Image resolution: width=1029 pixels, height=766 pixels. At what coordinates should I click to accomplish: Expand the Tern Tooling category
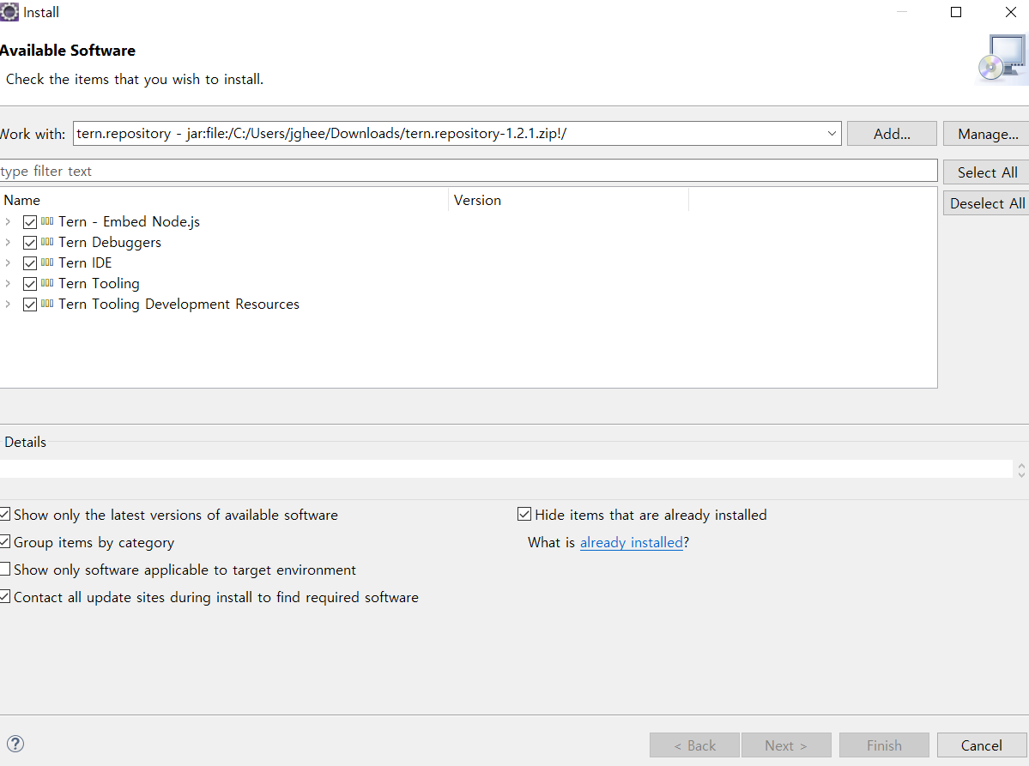point(8,283)
